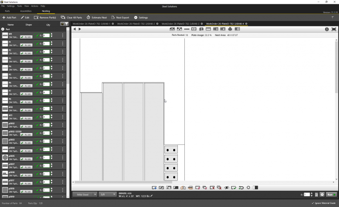Open the three-dot menu for part M9
339x207 pixels.
[63, 35]
